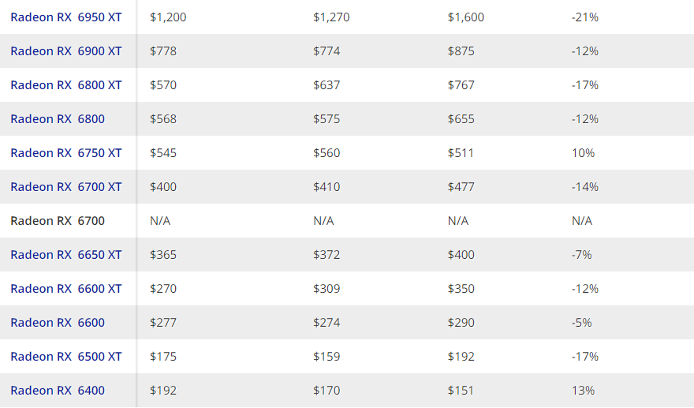Click the Radeon RX 6700 row label
The height and width of the screenshot is (408, 694).
58,221
